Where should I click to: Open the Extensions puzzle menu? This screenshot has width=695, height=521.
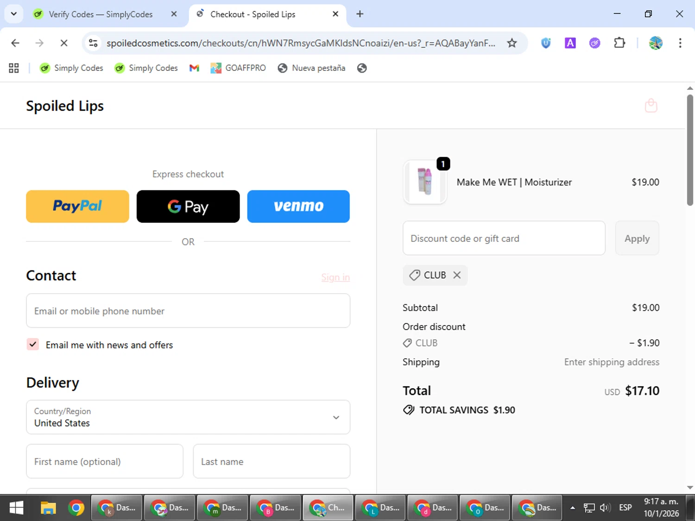tap(619, 43)
